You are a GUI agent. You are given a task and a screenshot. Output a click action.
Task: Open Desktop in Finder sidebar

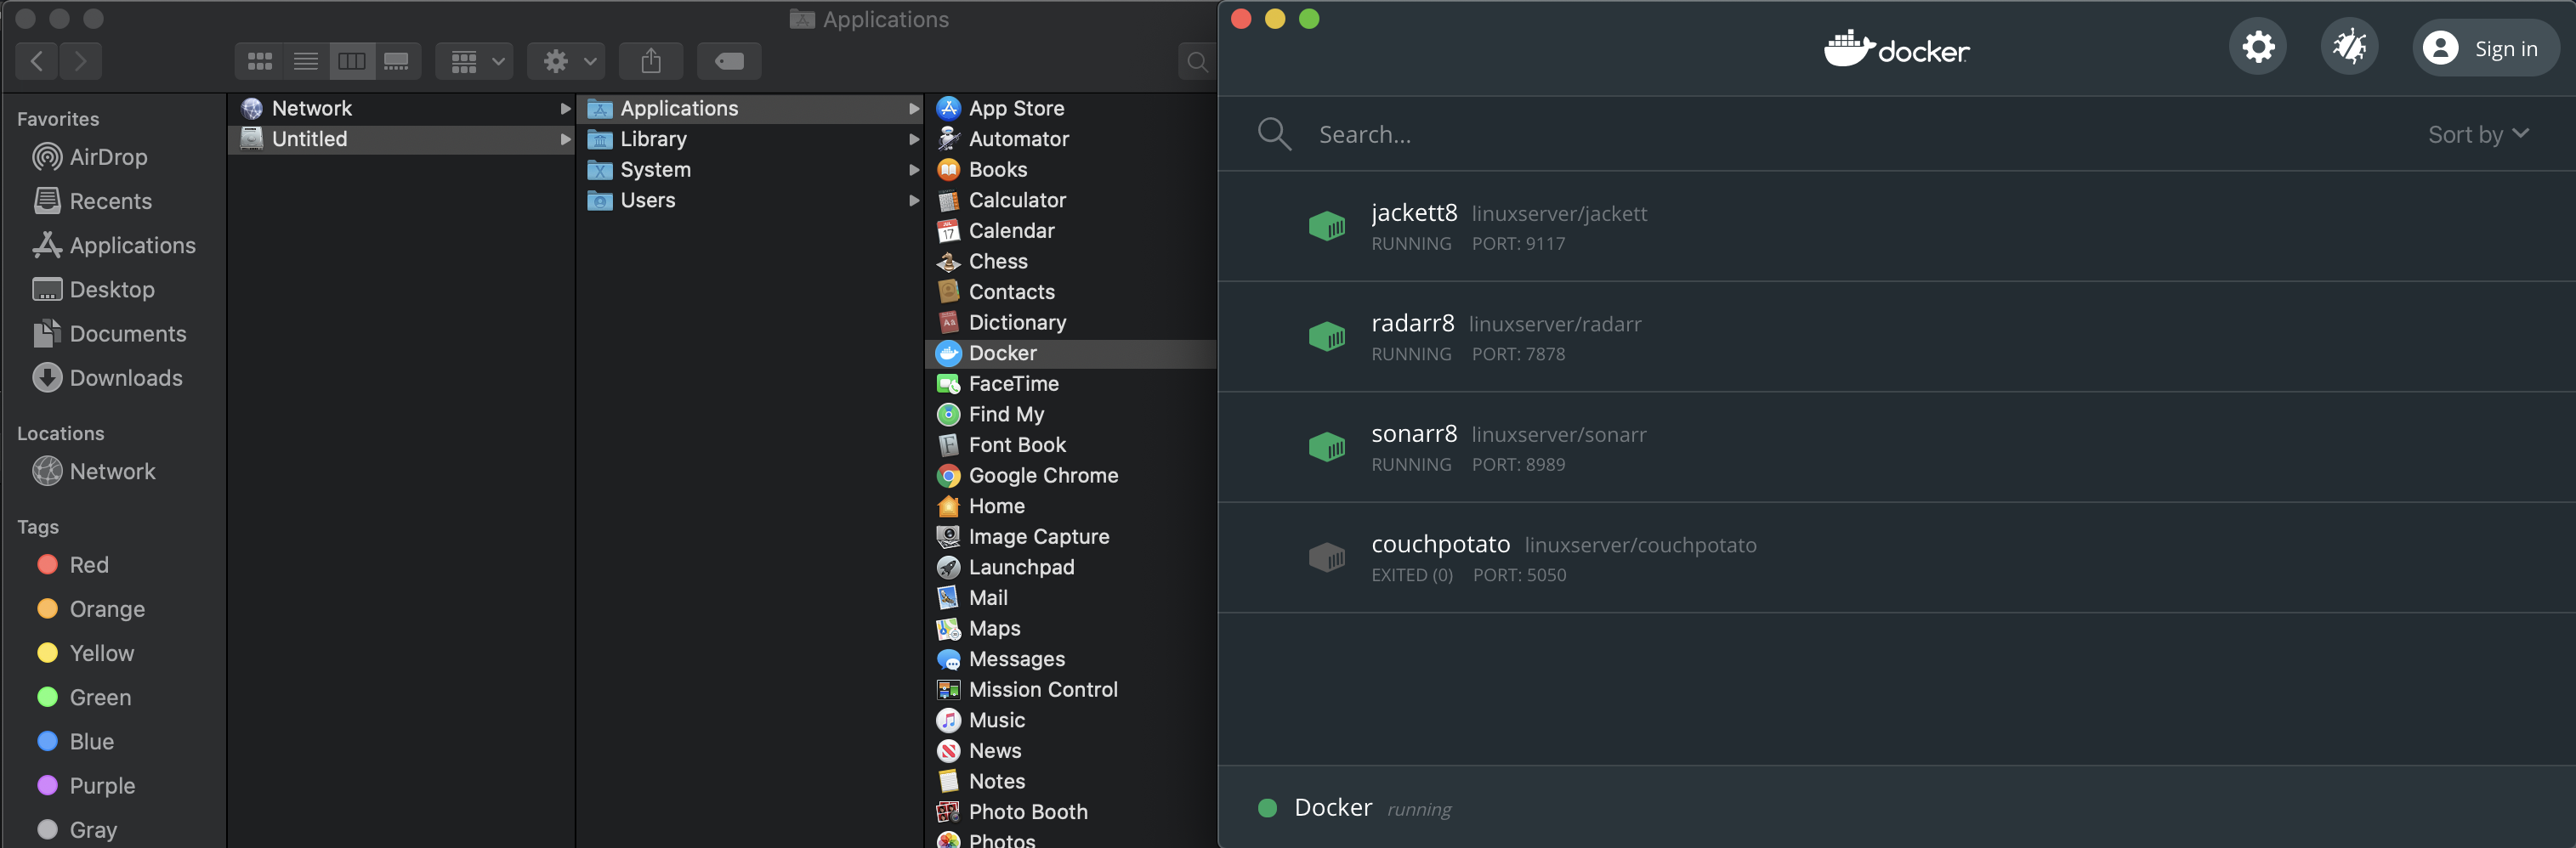pyautogui.click(x=93, y=289)
